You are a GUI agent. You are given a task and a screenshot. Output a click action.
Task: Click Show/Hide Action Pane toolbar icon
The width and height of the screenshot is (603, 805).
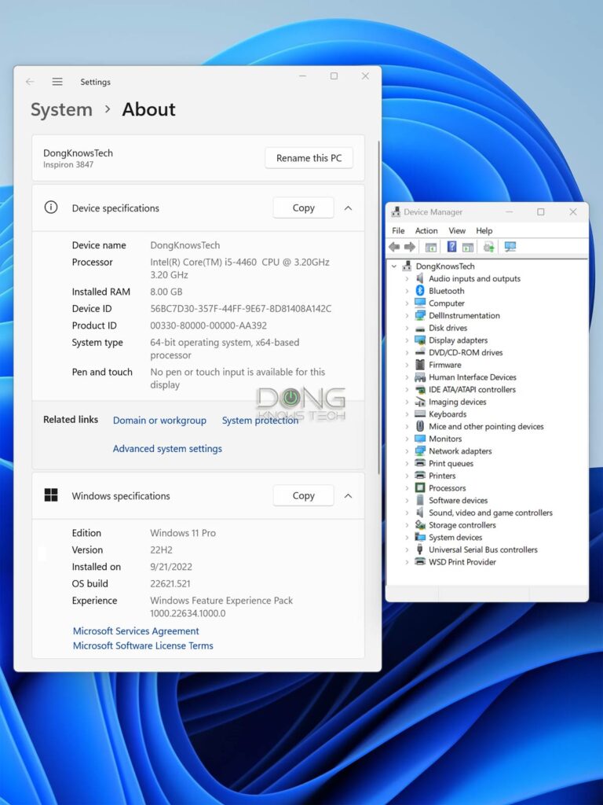468,247
